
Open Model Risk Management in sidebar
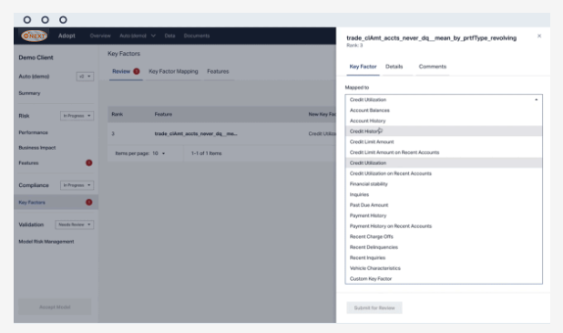pos(46,242)
